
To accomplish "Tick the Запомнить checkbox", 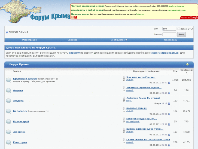I will pos(179,29).
